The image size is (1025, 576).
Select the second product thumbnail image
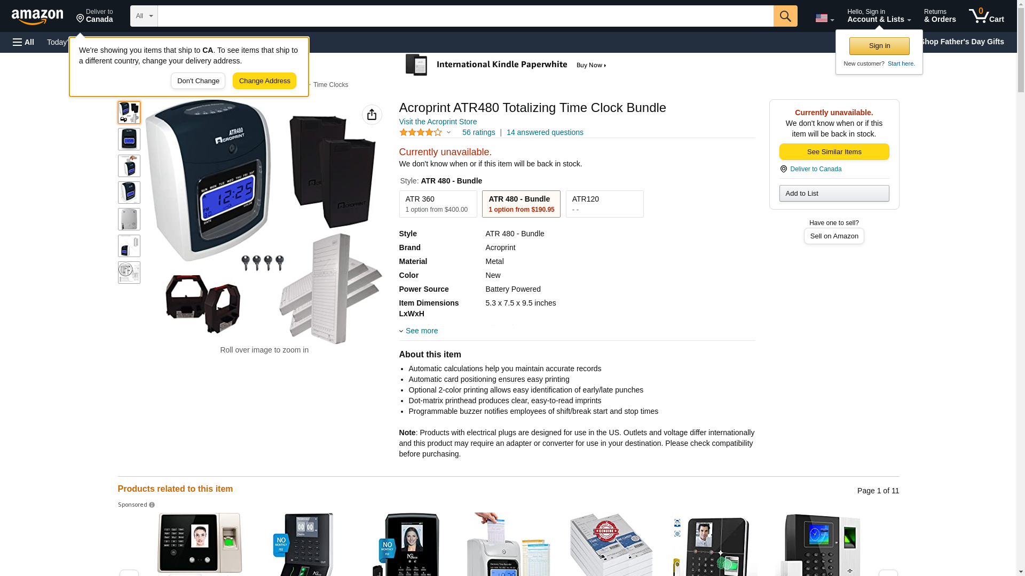pos(129,139)
